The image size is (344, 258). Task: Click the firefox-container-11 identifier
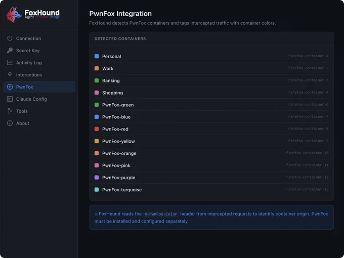pos(307,165)
